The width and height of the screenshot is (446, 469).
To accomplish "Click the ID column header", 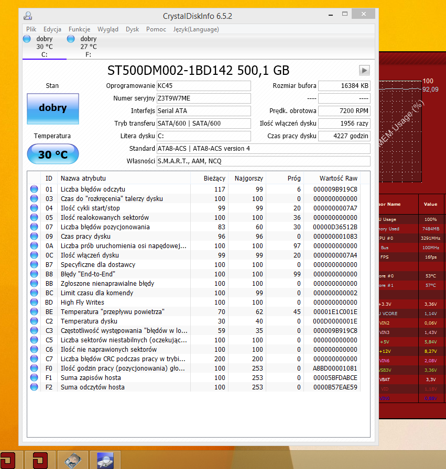I will [49, 178].
